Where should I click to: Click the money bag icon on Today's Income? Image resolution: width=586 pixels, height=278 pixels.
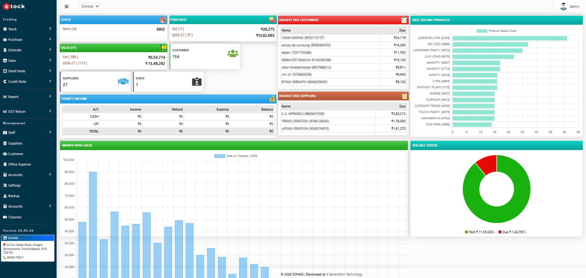pyautogui.click(x=272, y=99)
